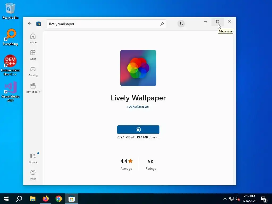Open network status tray icon
Screen dimensions: 272x204
(231, 199)
